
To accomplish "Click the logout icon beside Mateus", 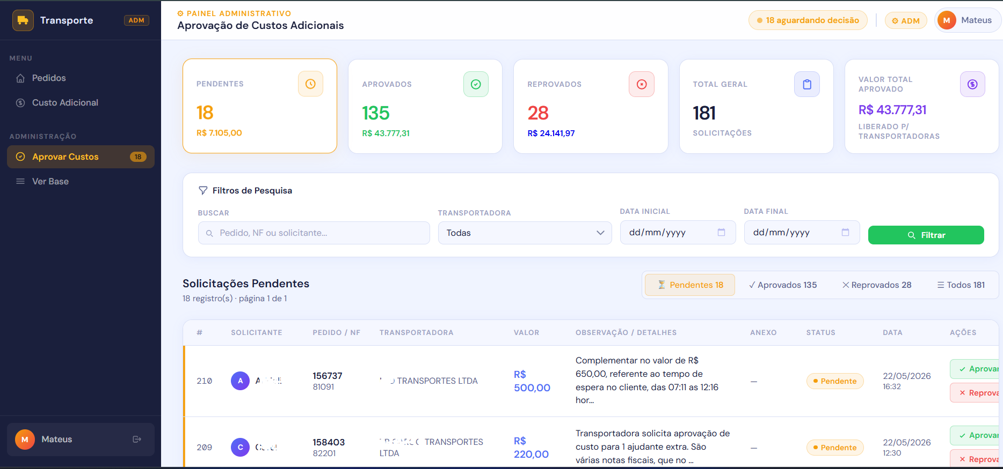I will click(x=137, y=439).
